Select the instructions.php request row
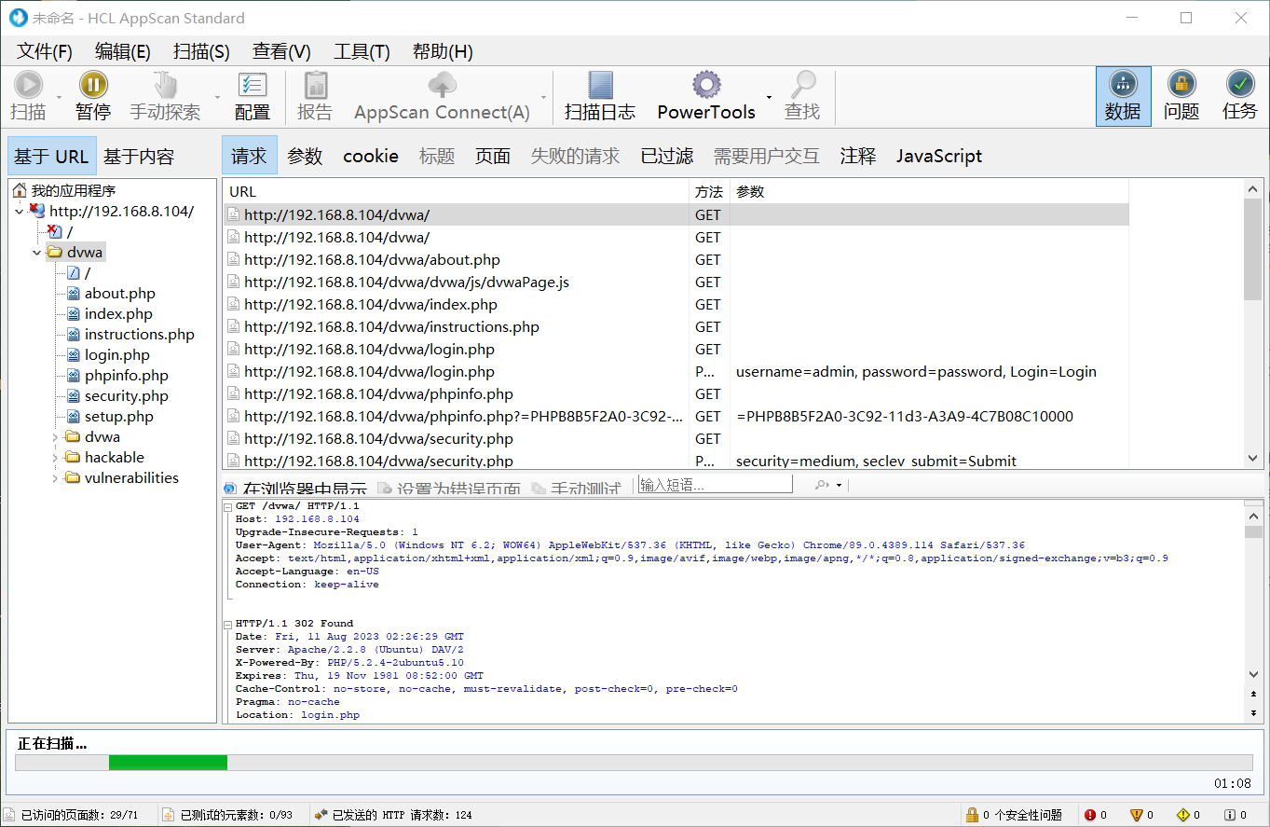This screenshot has width=1270, height=827. pyautogui.click(x=676, y=326)
